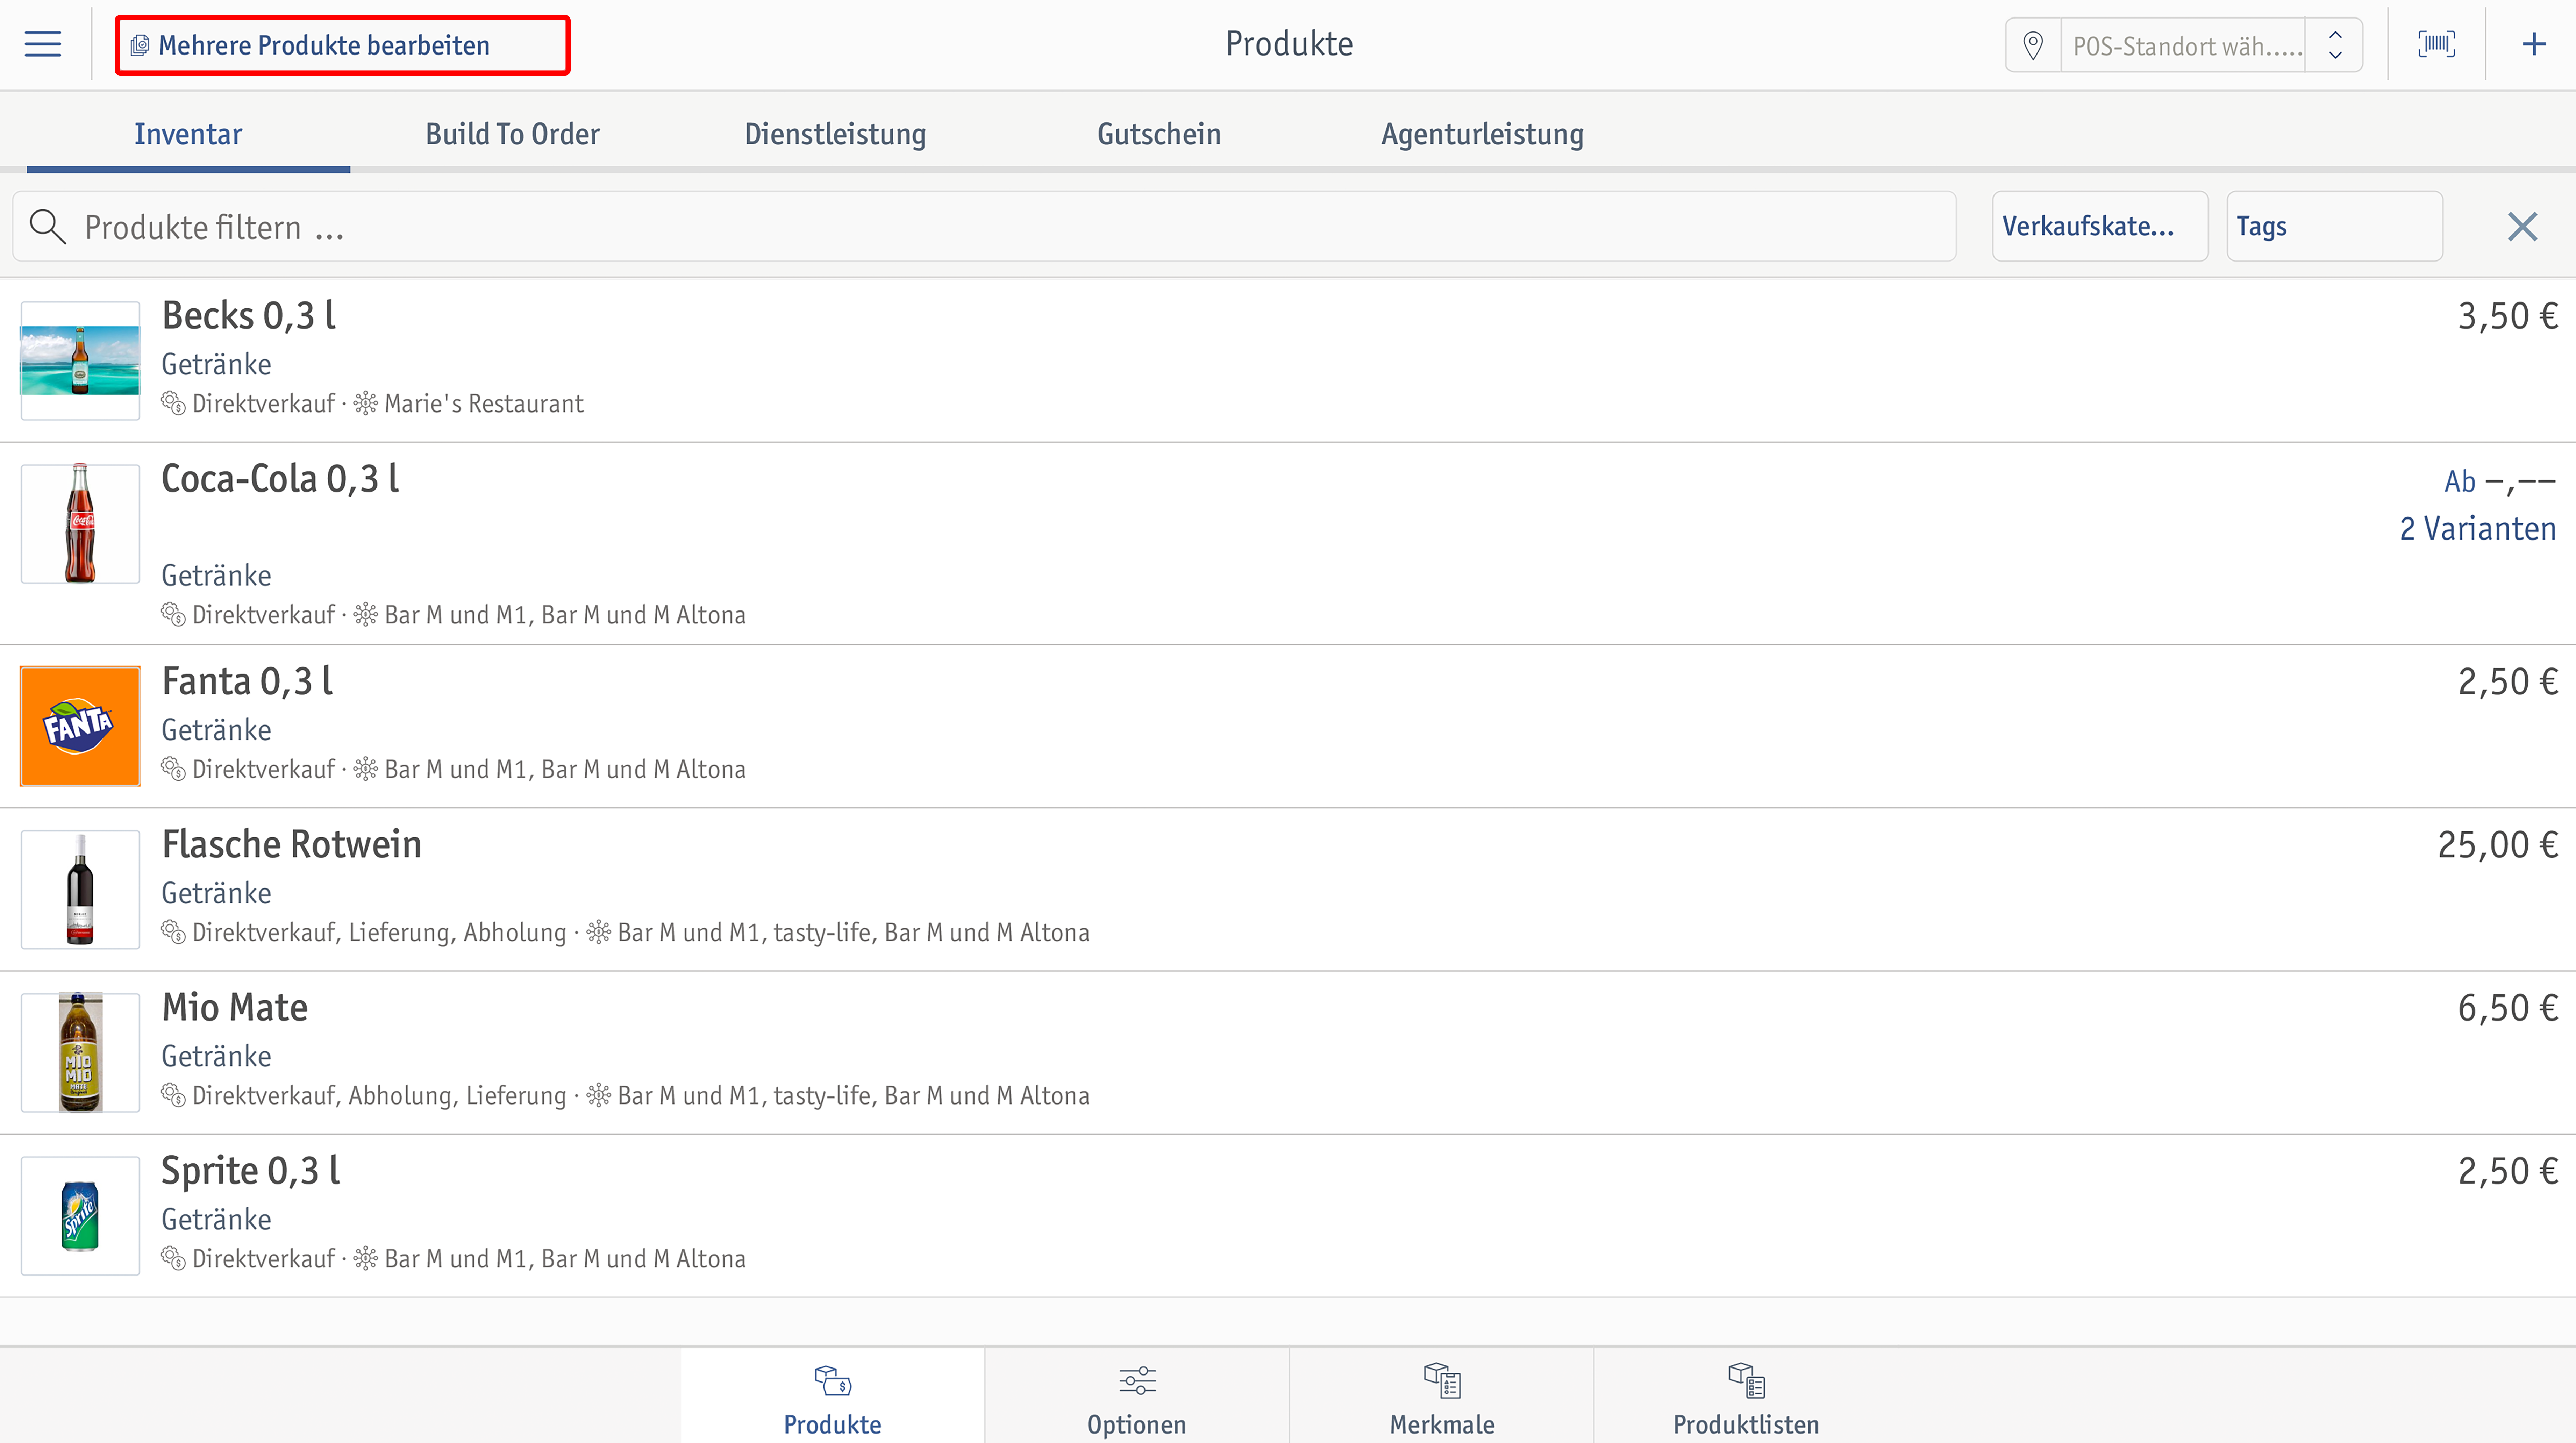
Task: Switch to the Inventar tab
Action: 188,134
